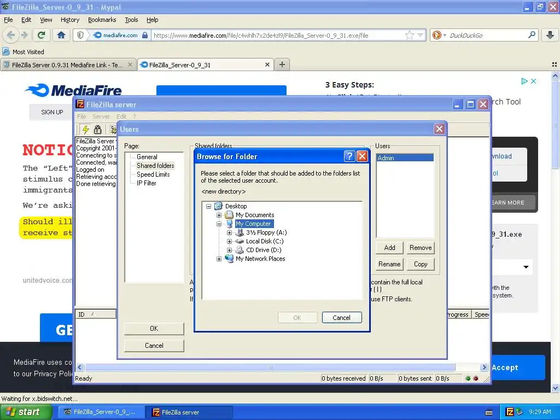Click the My Network Places icon
Image resolution: width=560 pixels, height=420 pixels.
[229, 259]
